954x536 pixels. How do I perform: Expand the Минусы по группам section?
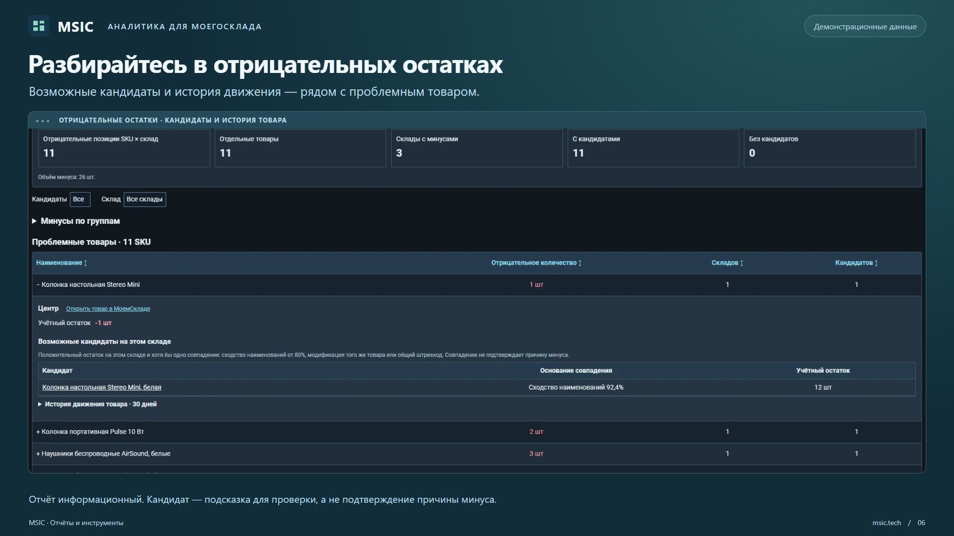(x=76, y=221)
